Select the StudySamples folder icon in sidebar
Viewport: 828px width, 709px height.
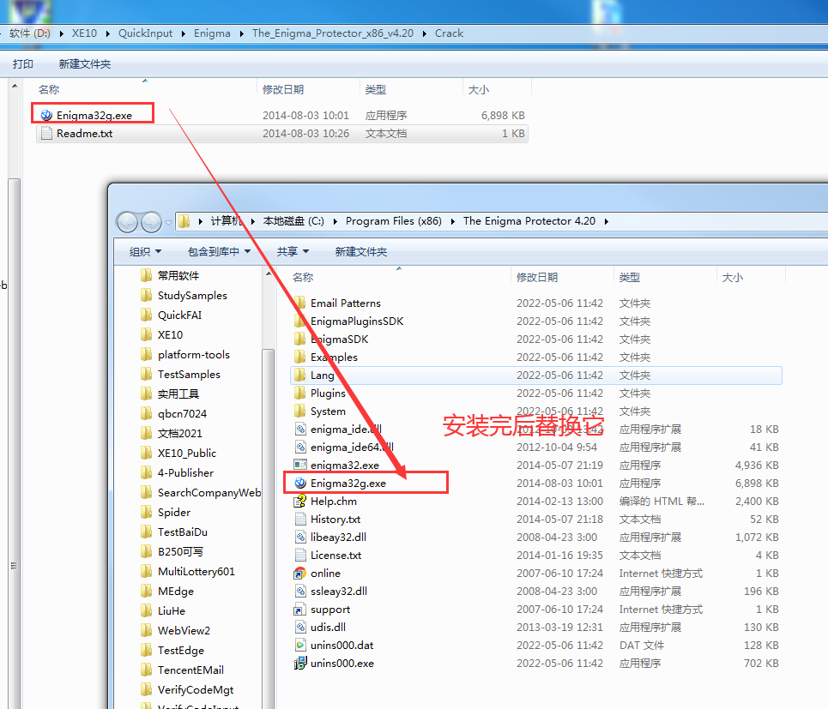pyautogui.click(x=146, y=295)
